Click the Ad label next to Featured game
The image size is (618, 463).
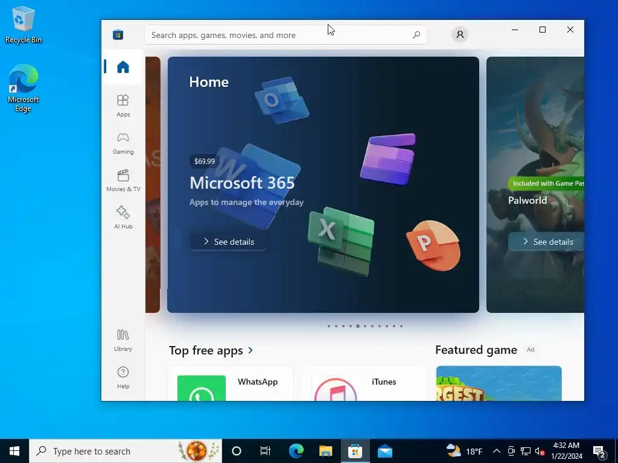tap(530, 350)
